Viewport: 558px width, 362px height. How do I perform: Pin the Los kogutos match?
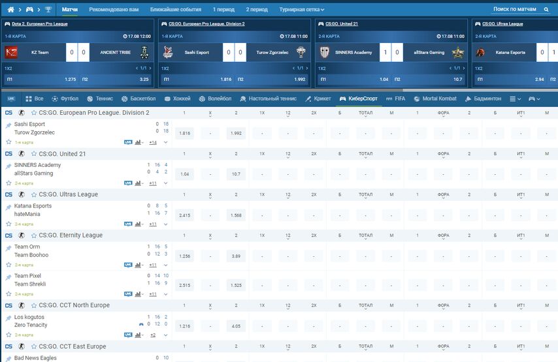[x=8, y=318]
